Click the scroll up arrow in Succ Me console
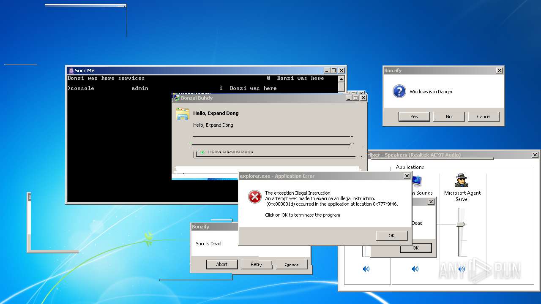This screenshot has width=541, height=304. pos(342,79)
